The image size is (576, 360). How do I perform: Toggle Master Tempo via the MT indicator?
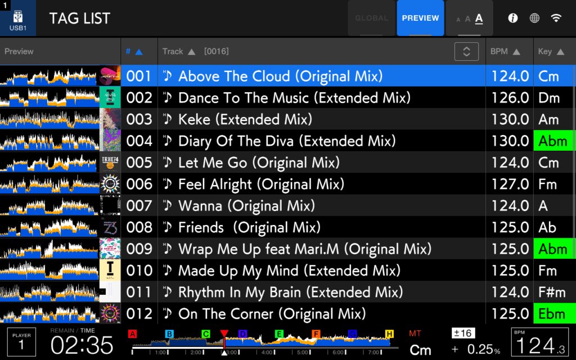tap(416, 332)
